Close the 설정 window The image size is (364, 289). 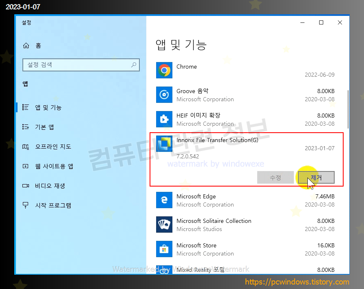340,22
